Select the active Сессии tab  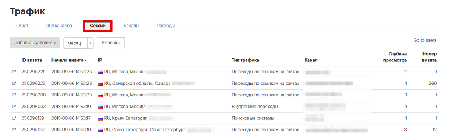(x=97, y=26)
